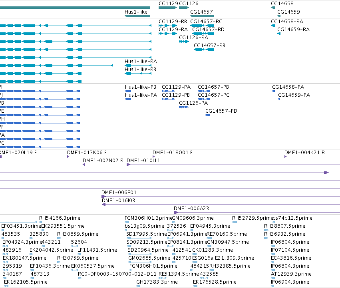The width and height of the screenshot is (340, 288).
Task: Click EST SD20964.5prime label
Action: click(148, 250)
